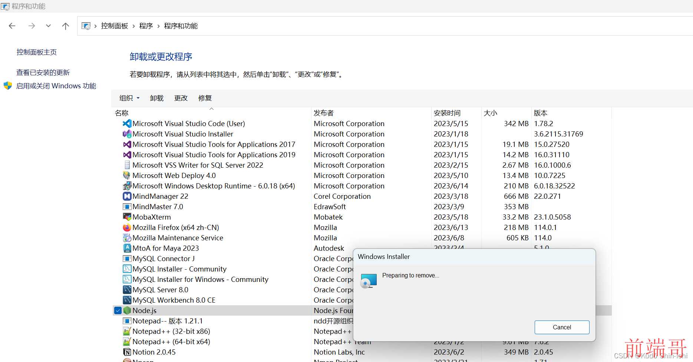This screenshot has width=693, height=362.
Task: Click Mobatek publisher cell
Action: (328, 217)
